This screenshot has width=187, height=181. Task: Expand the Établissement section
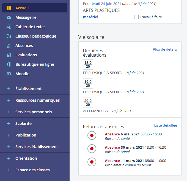coord(9,89)
